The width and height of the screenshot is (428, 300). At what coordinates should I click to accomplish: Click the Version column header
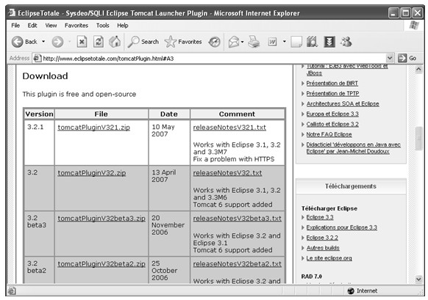[x=39, y=114]
